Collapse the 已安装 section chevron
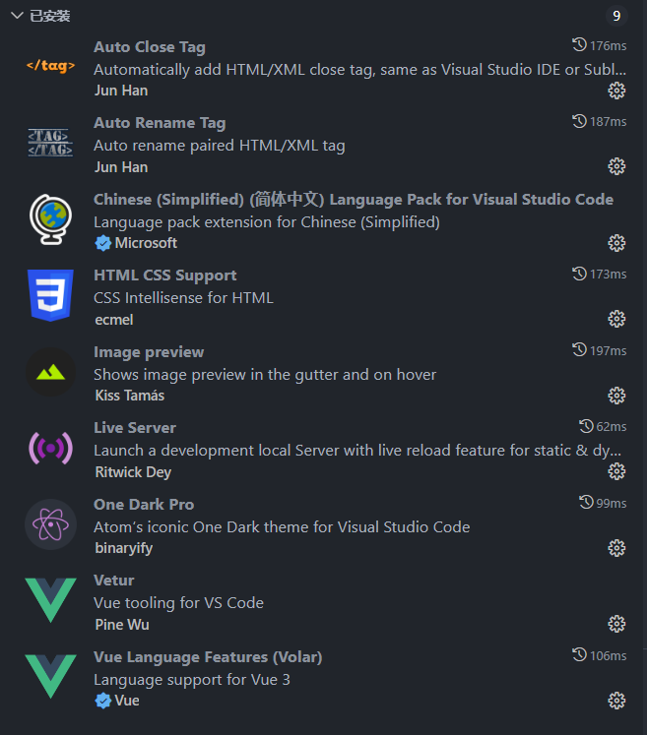Viewport: 647px width, 735px height. pos(17,16)
